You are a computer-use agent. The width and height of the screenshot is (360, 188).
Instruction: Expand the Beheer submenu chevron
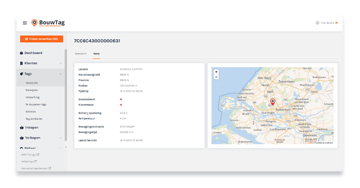(60, 148)
